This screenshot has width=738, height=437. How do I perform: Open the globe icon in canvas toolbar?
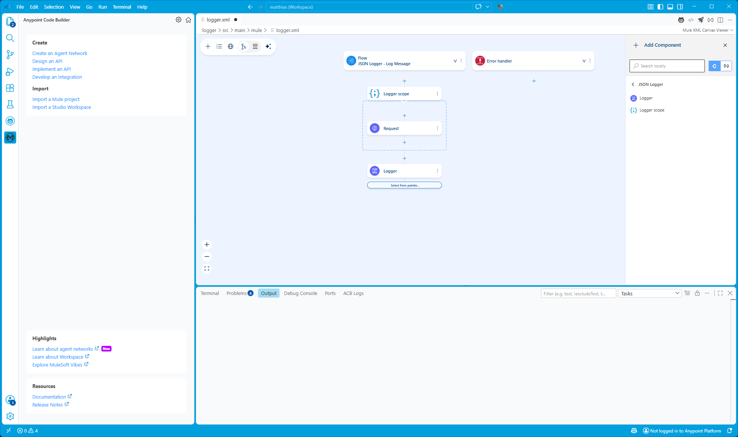[x=231, y=46]
